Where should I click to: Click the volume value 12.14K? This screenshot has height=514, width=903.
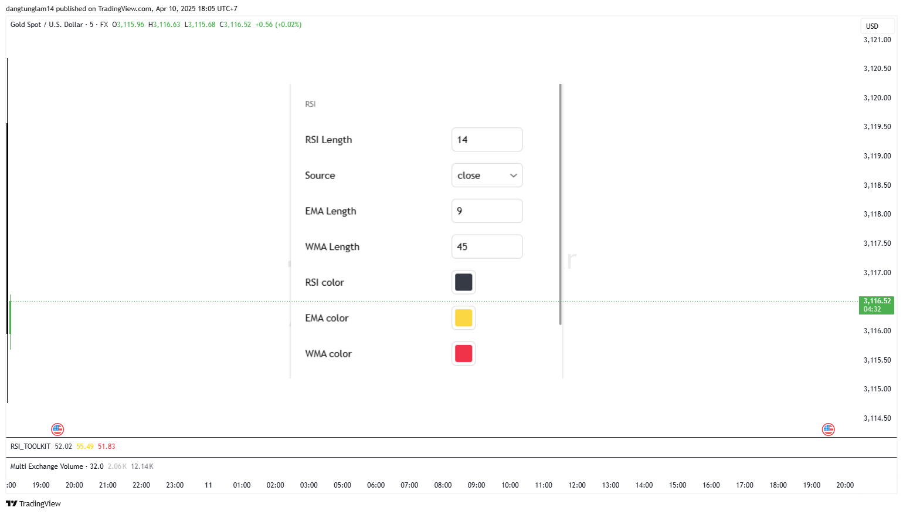point(142,466)
